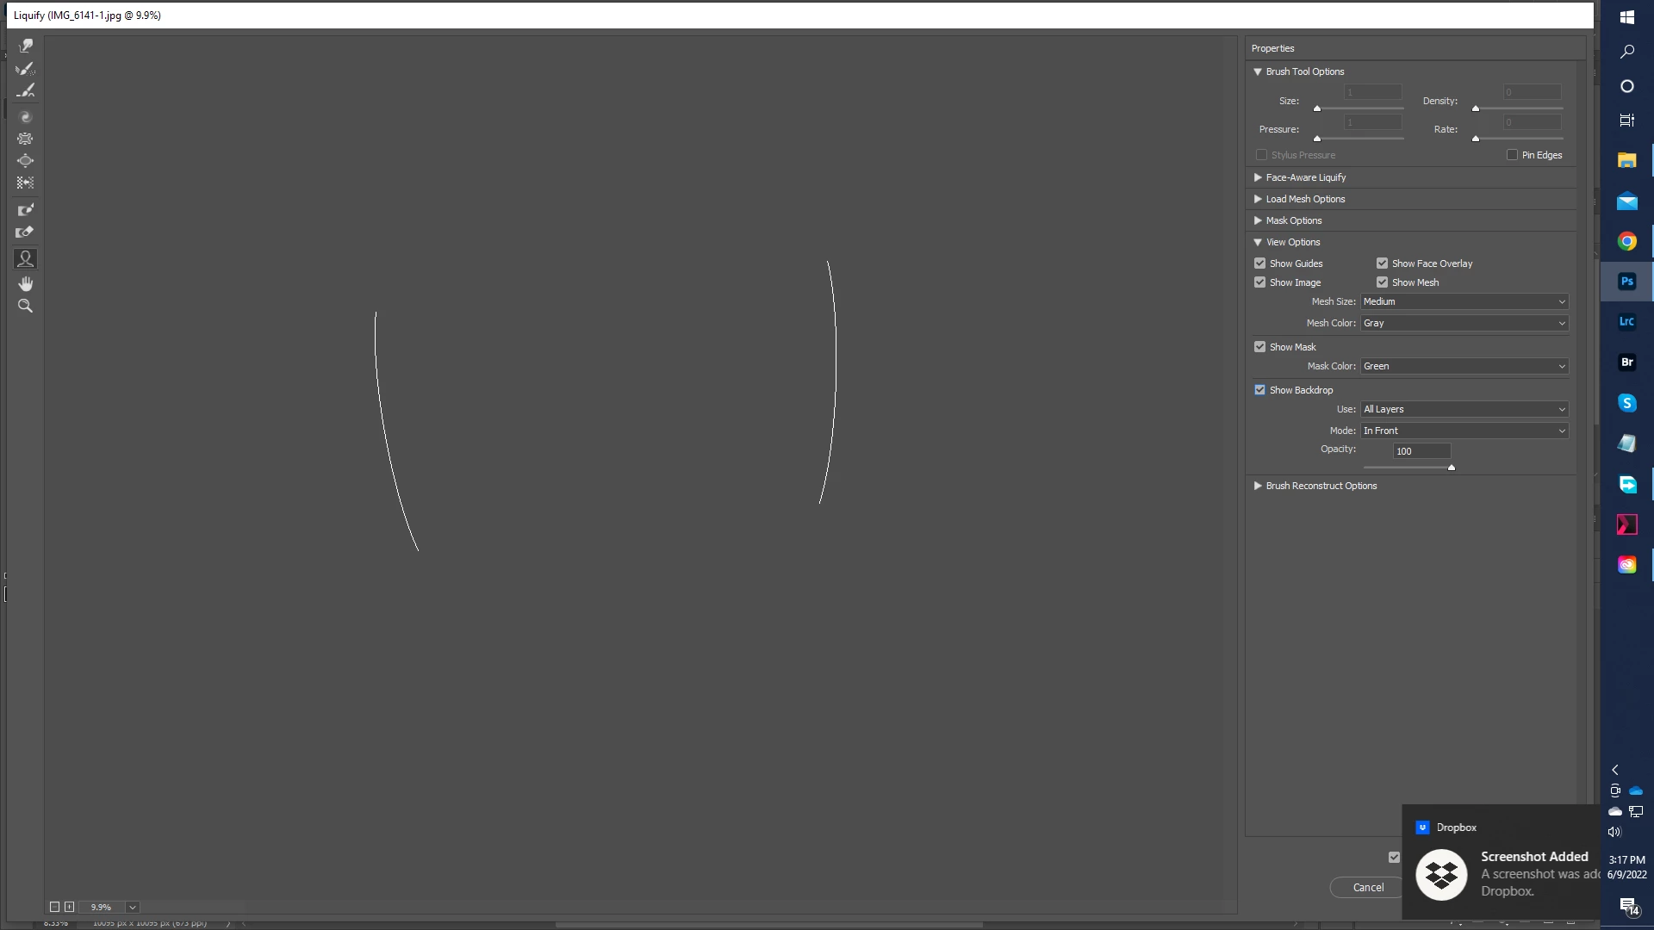Viewport: 1654px width, 930px height.
Task: Adjust the backdrop Opacity slider
Action: click(x=1452, y=468)
